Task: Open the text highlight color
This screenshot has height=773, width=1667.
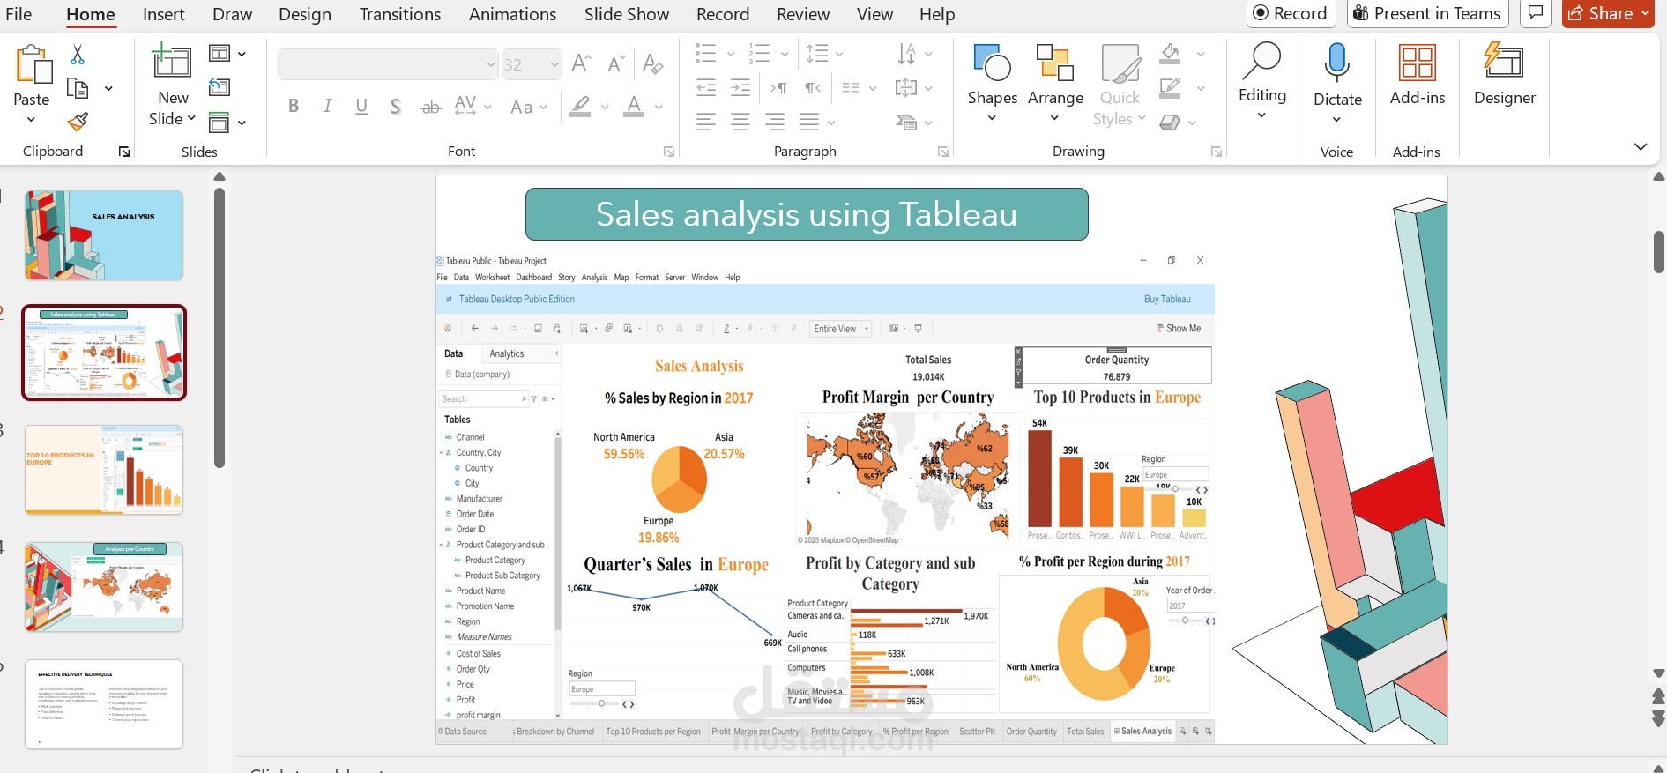Action: [580, 107]
